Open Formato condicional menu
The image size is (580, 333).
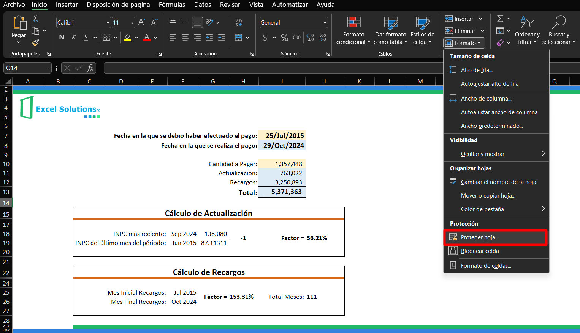353,31
